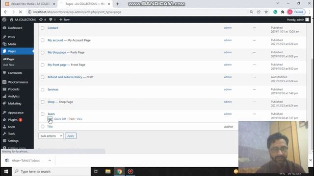Open Task View on the taskbar

click(96, 172)
